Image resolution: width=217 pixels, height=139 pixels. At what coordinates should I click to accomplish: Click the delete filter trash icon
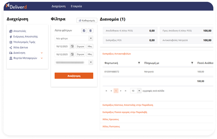click(x=91, y=31)
